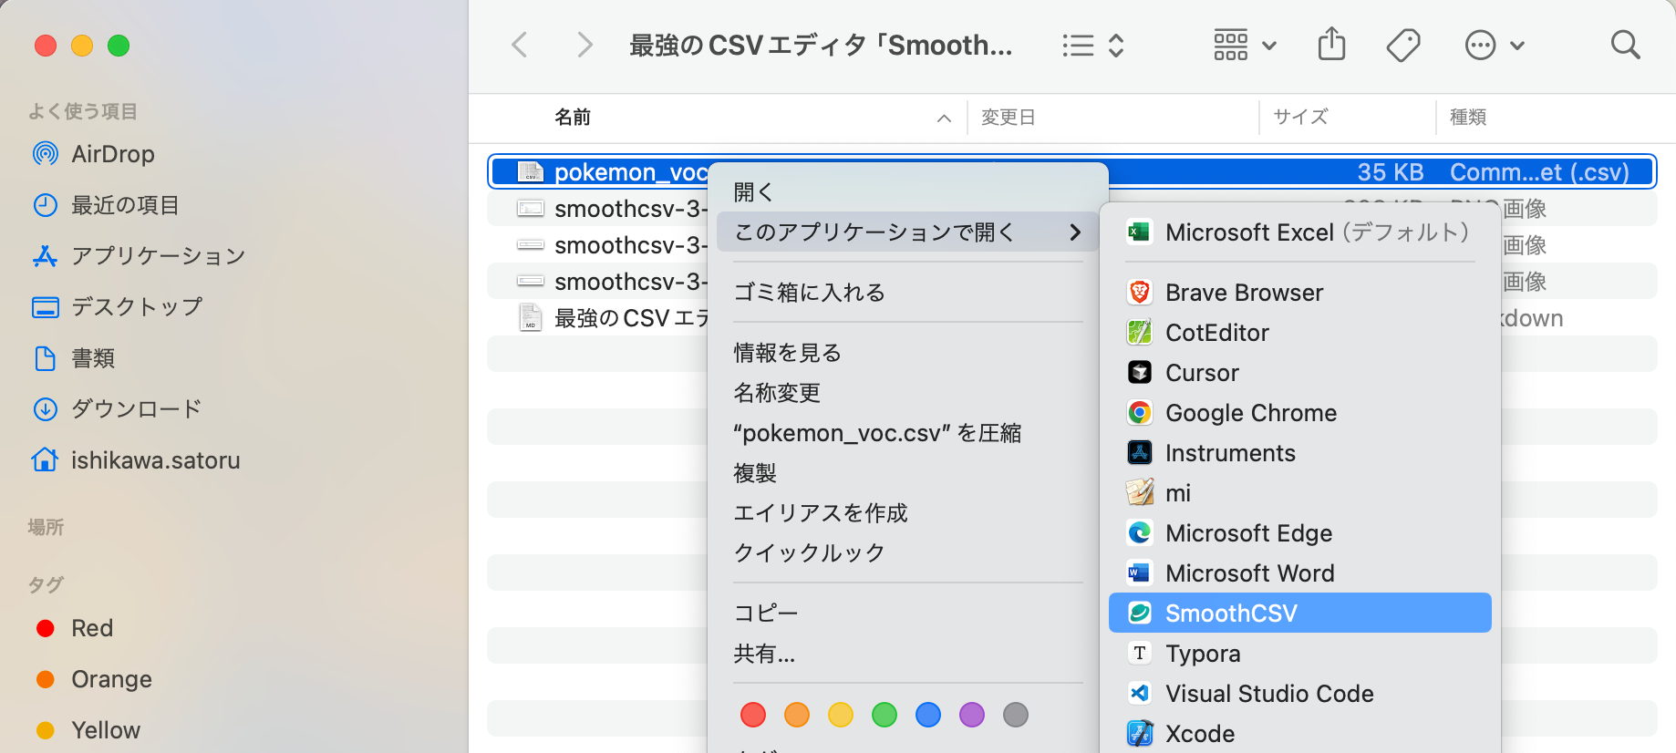Open with Microsoft Excel (デフォルト)
Screen dimensions: 1676x753
(1299, 232)
